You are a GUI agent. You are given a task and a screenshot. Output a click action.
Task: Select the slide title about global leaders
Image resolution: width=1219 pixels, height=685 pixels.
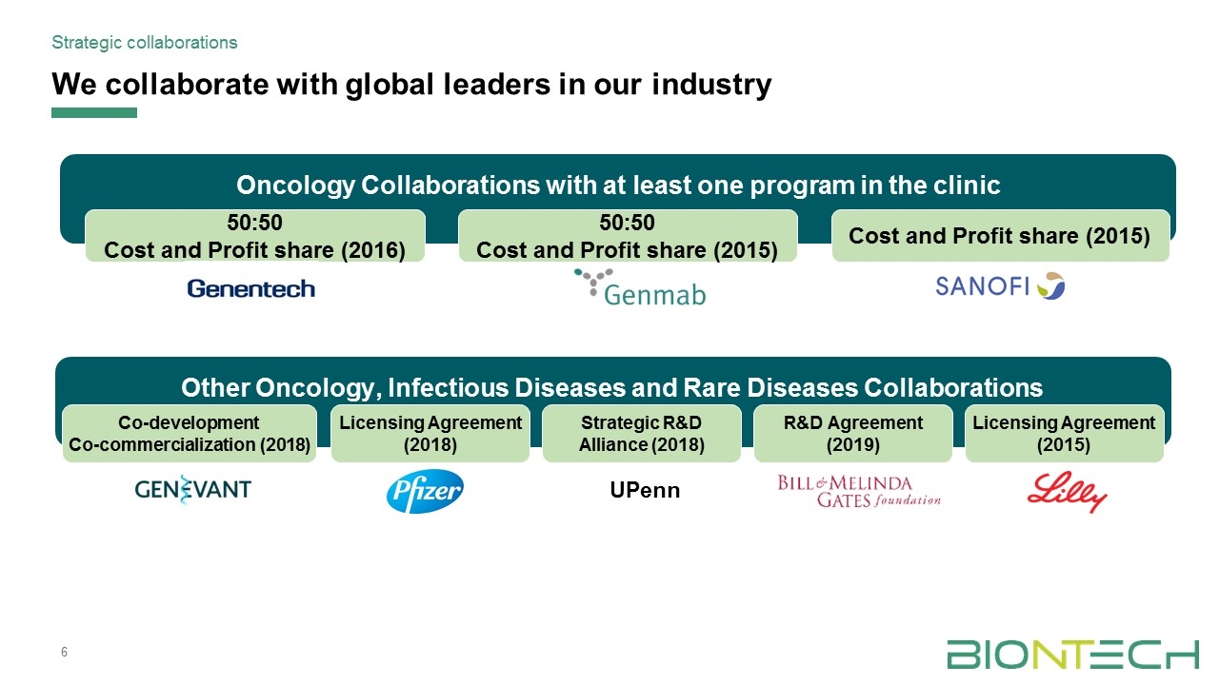pos(411,85)
